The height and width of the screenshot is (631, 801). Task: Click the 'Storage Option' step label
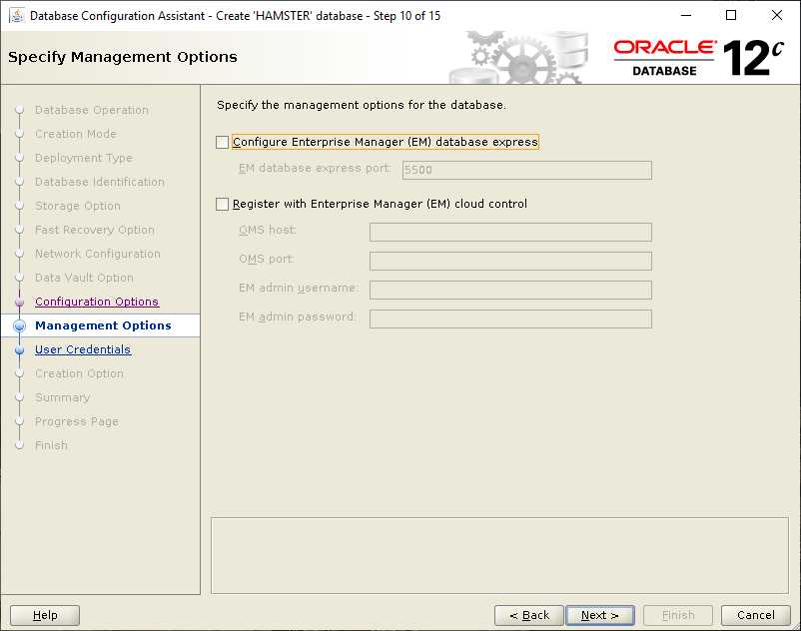78,206
